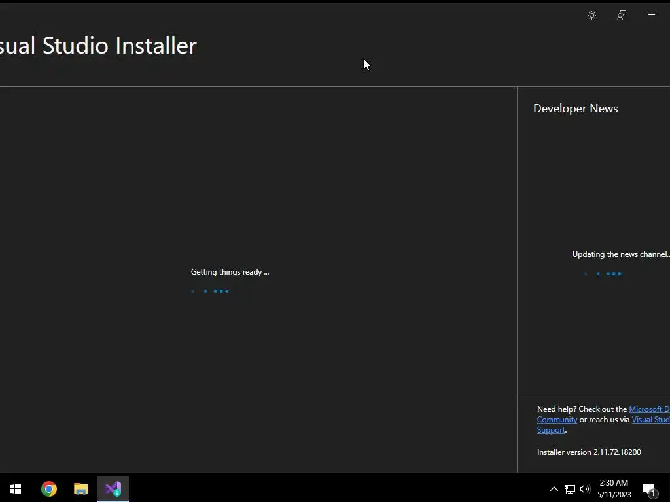Toggle the installer theme with the sun icon
The image size is (670, 502).
point(591,16)
